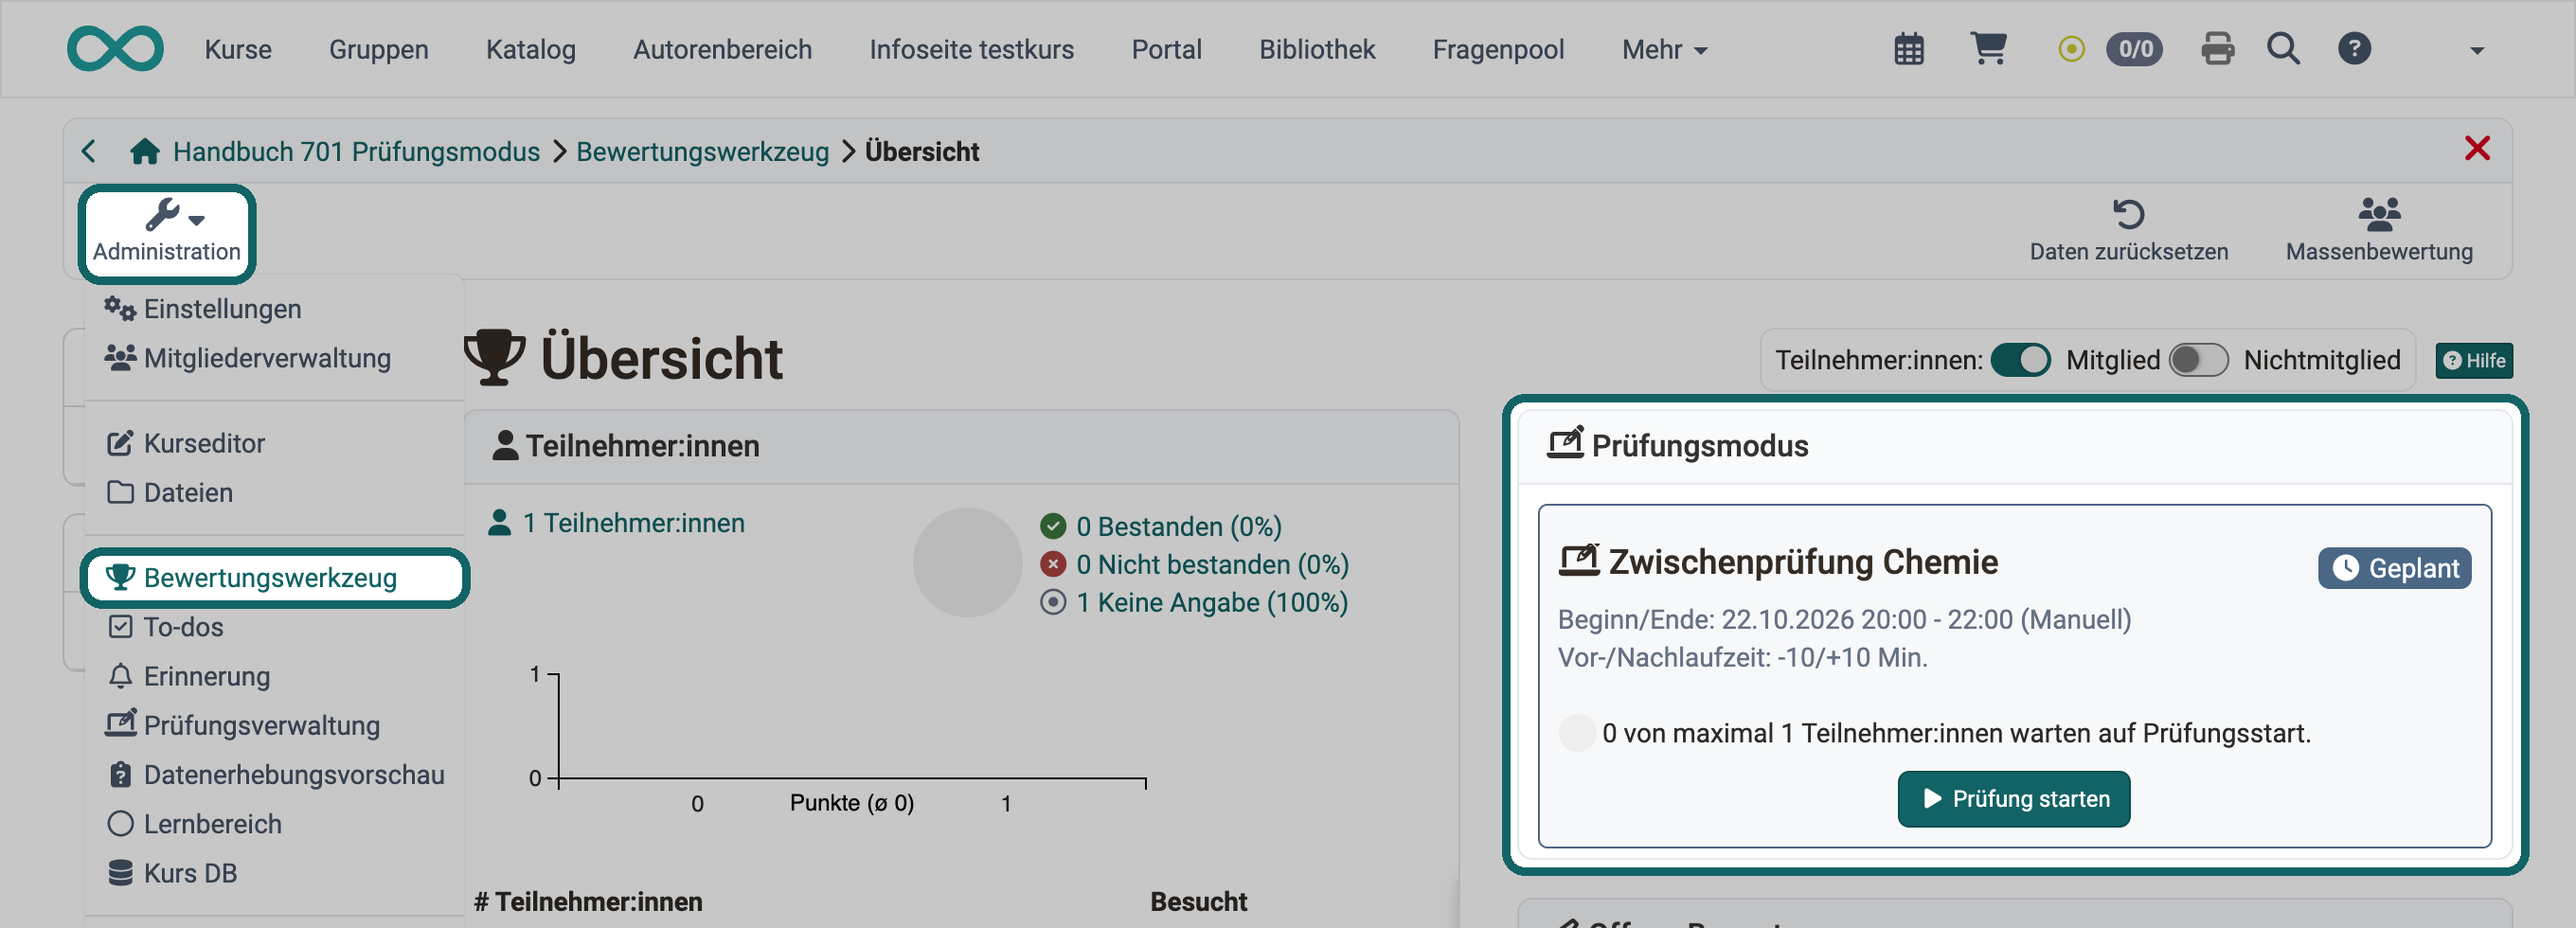Click the print icon
2576x928 pixels.
(x=2217, y=49)
